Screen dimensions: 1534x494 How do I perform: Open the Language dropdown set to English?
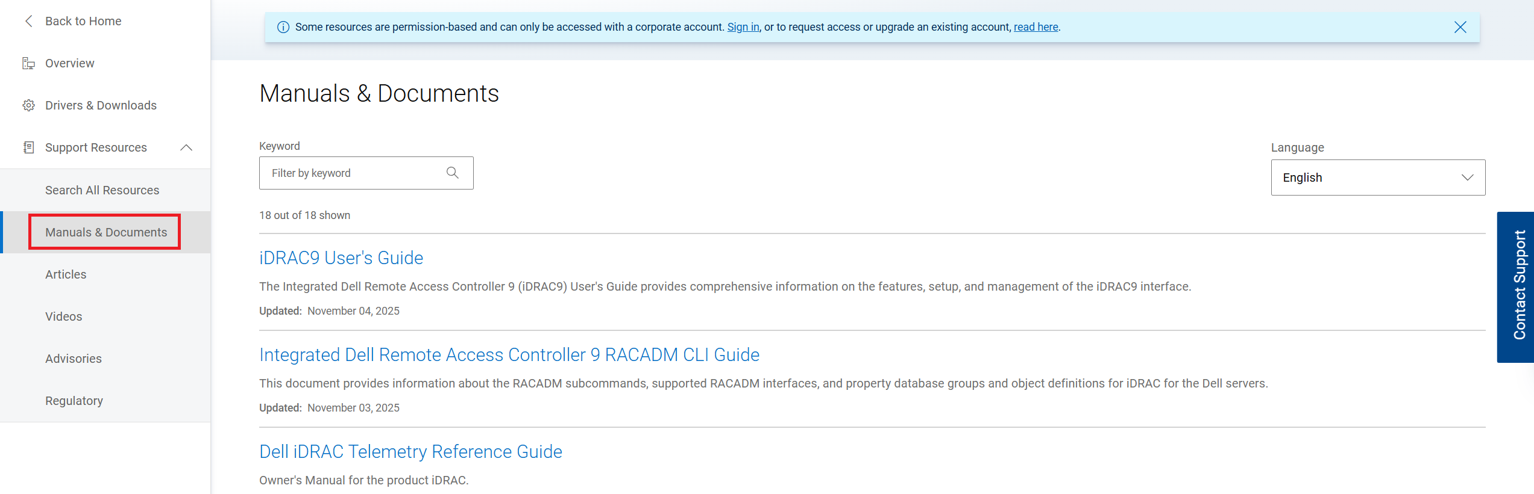1378,178
